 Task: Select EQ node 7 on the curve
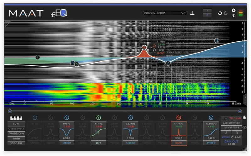(168, 63)
